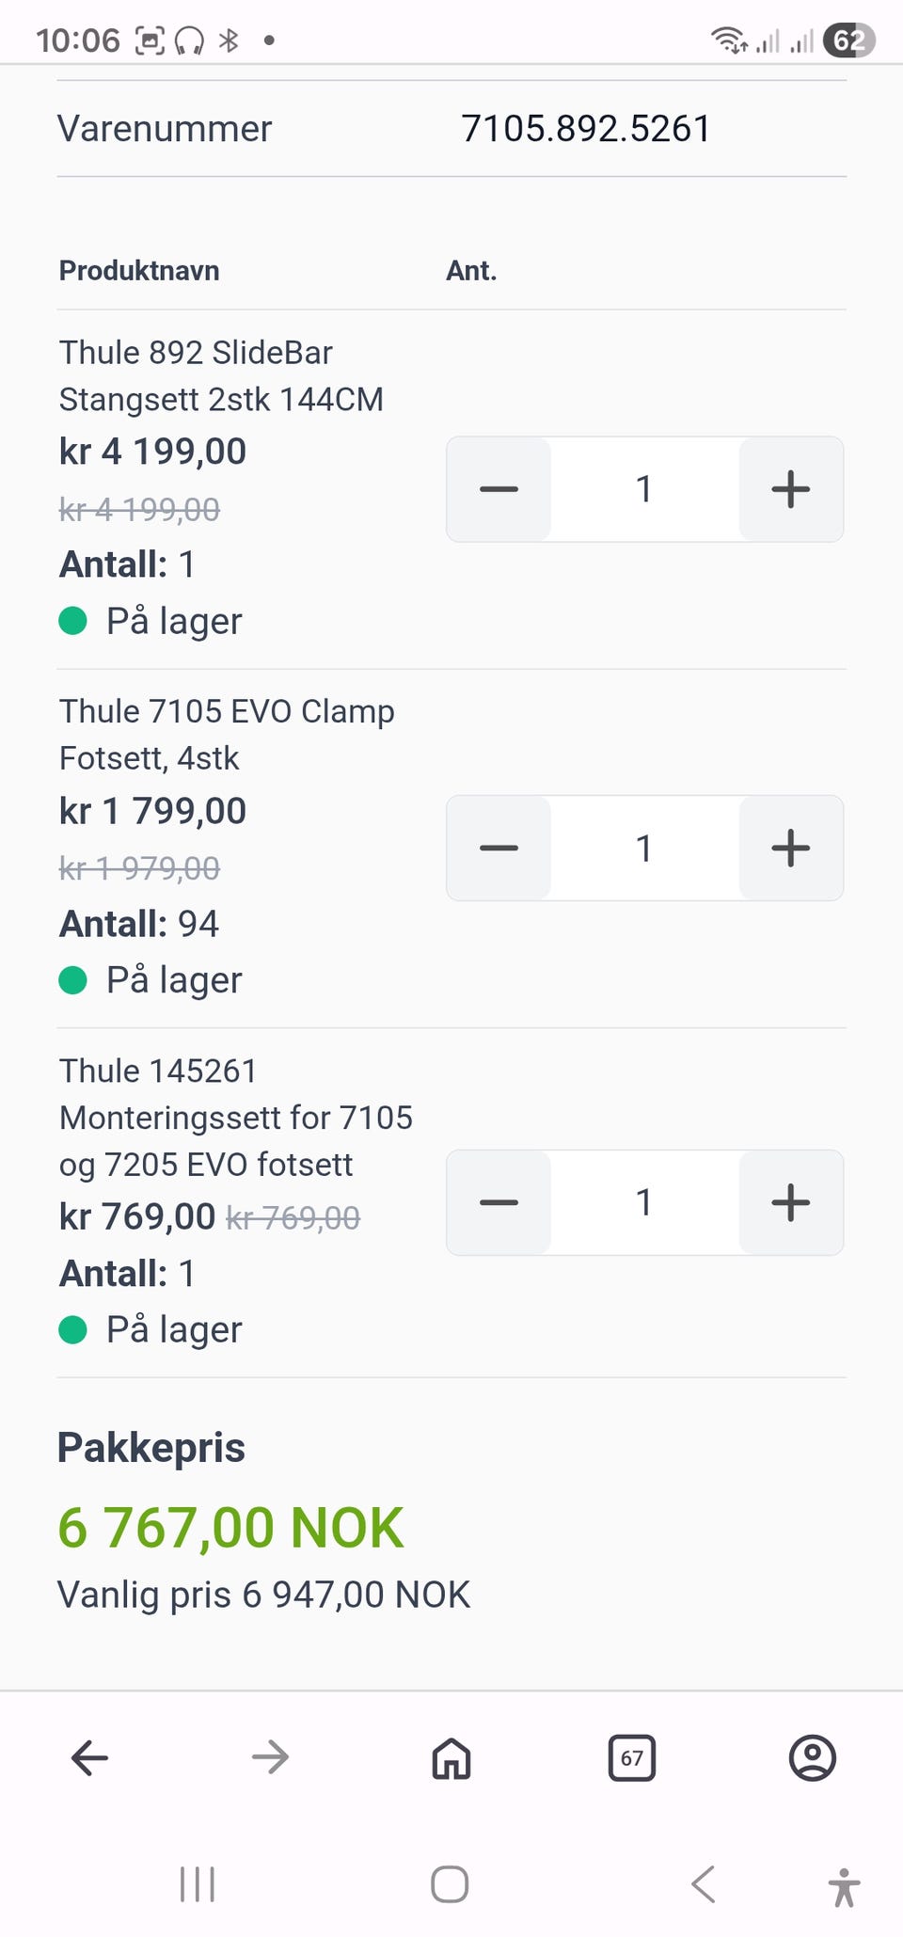Open the browser account profile icon
The image size is (903, 1937).
point(812,1757)
